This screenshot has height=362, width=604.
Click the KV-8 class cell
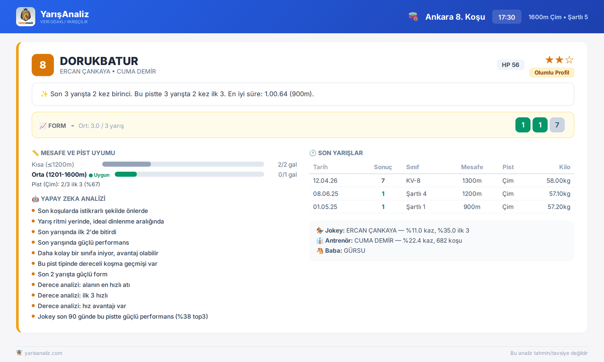pos(413,180)
